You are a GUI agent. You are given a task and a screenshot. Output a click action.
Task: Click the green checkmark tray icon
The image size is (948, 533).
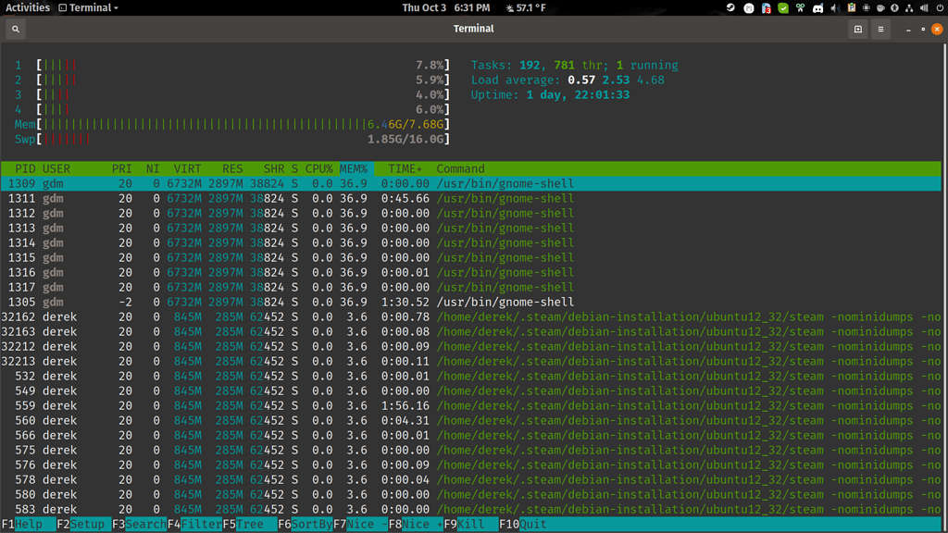(x=783, y=7)
